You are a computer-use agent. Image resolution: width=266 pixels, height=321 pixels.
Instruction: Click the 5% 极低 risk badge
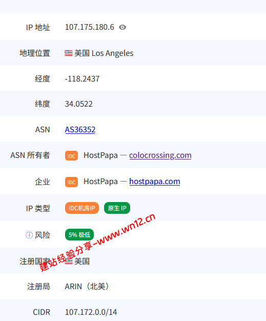79,235
